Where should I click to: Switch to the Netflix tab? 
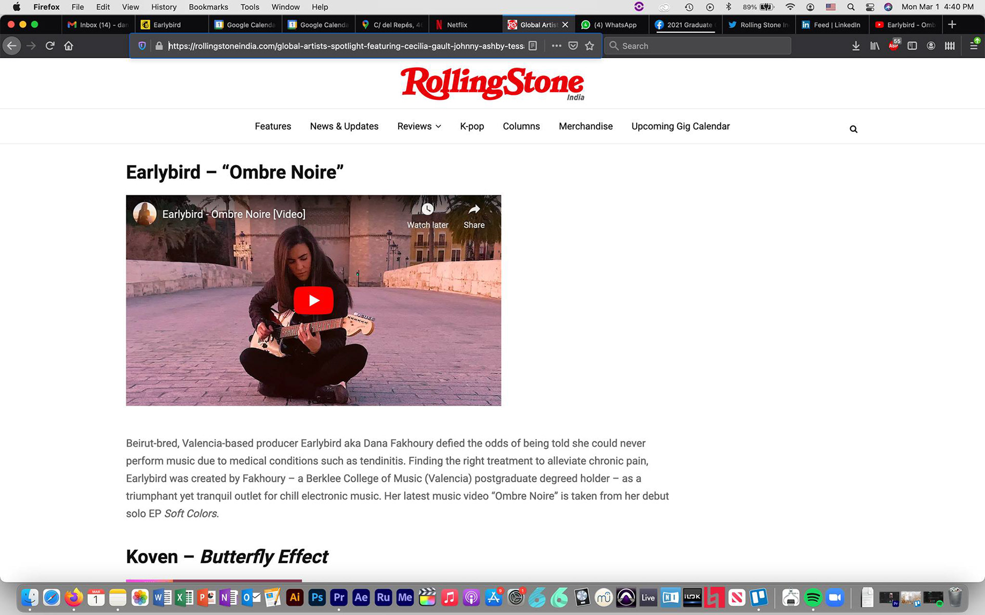466,25
